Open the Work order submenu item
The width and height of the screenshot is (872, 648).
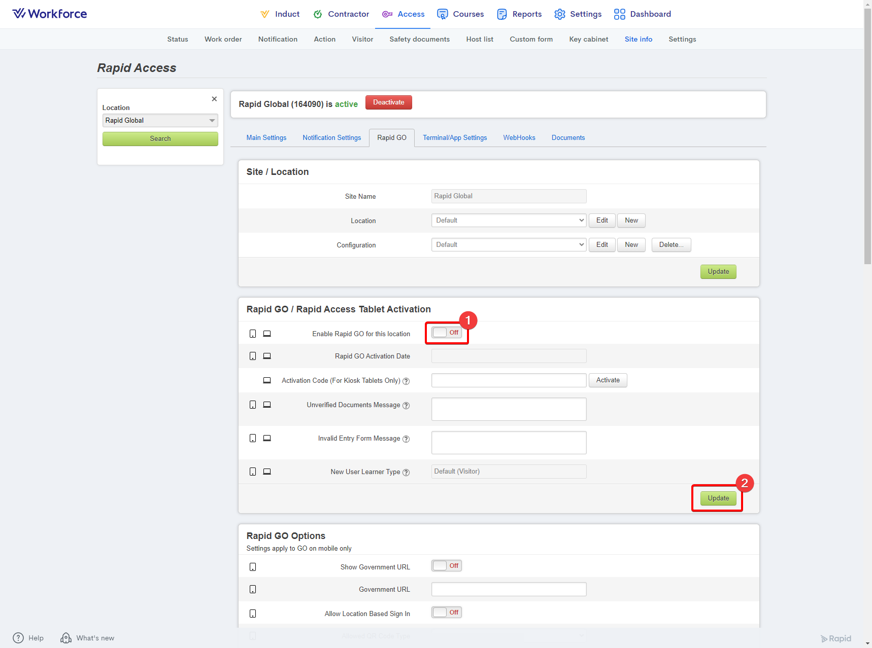223,40
